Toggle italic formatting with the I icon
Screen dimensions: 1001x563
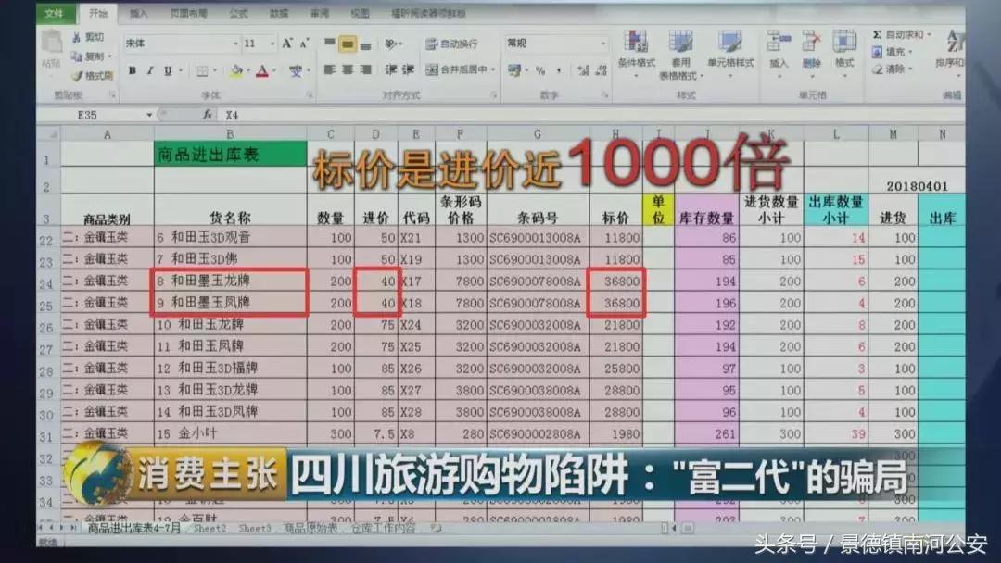[x=150, y=69]
